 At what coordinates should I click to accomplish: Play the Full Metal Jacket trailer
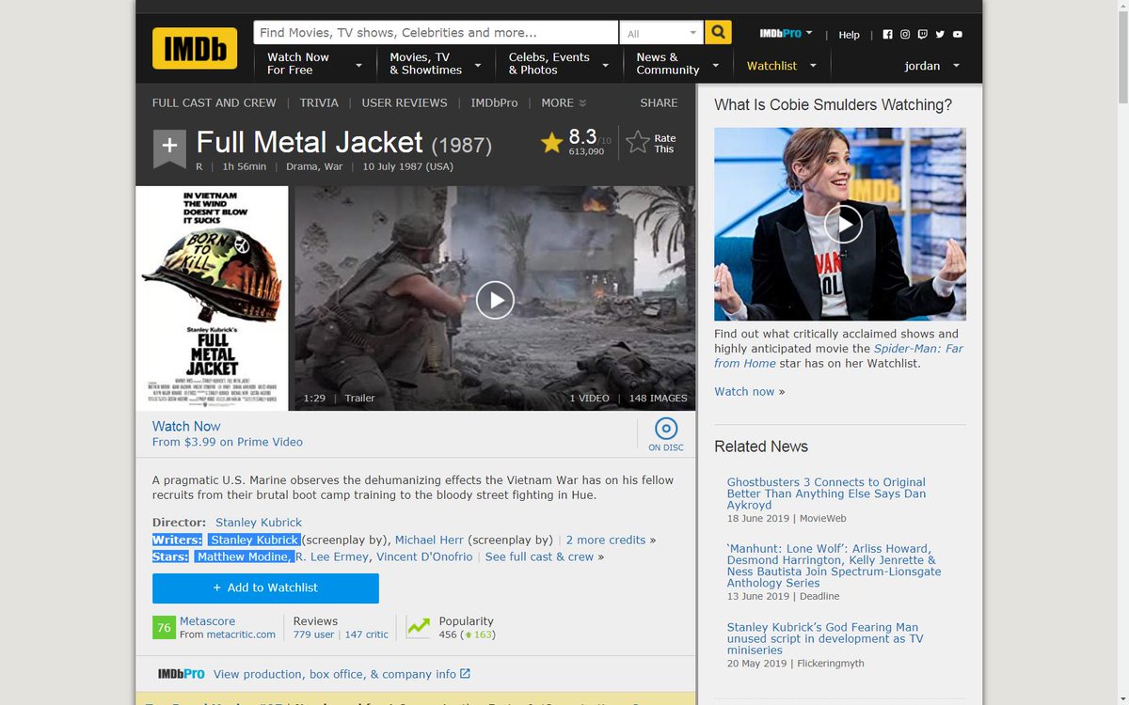[495, 300]
